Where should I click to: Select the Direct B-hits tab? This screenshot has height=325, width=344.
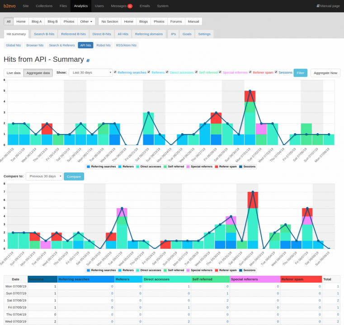102,34
